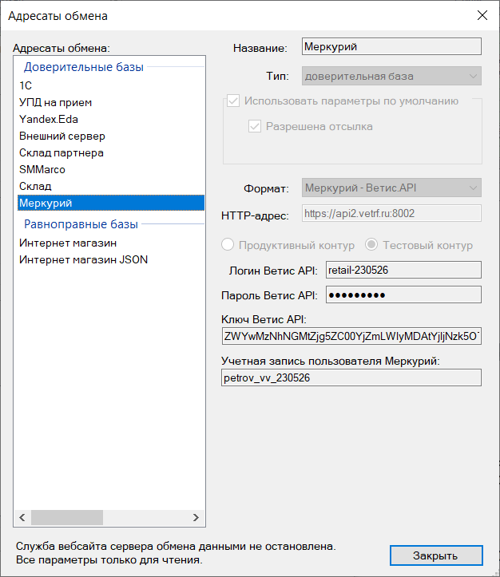
Task: Click the left scroll arrow in list
Action: (x=22, y=517)
